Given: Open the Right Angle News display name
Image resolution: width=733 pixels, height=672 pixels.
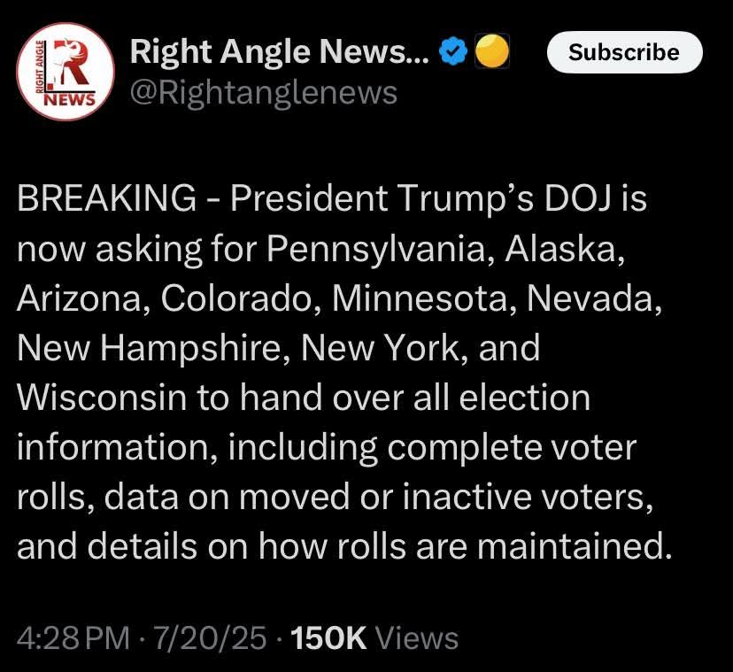Looking at the screenshot, I should click(280, 53).
